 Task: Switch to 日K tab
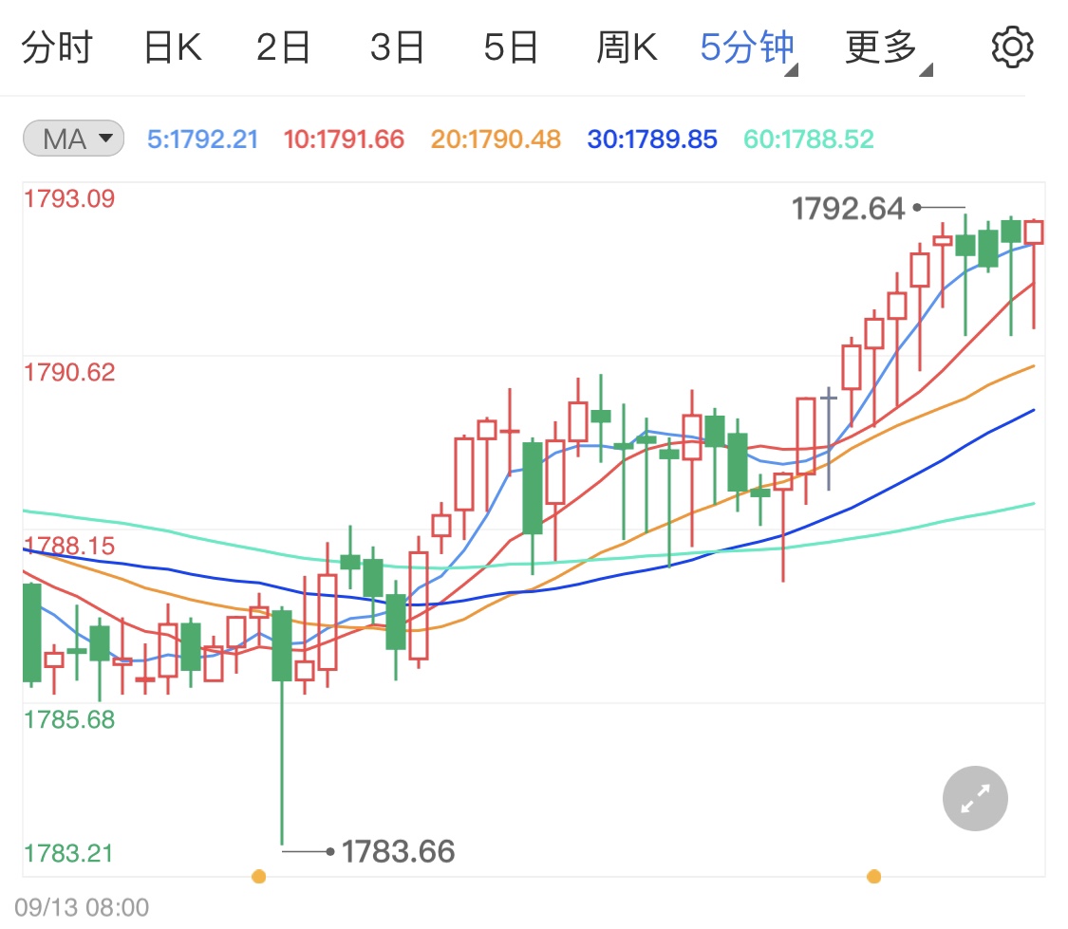click(173, 47)
